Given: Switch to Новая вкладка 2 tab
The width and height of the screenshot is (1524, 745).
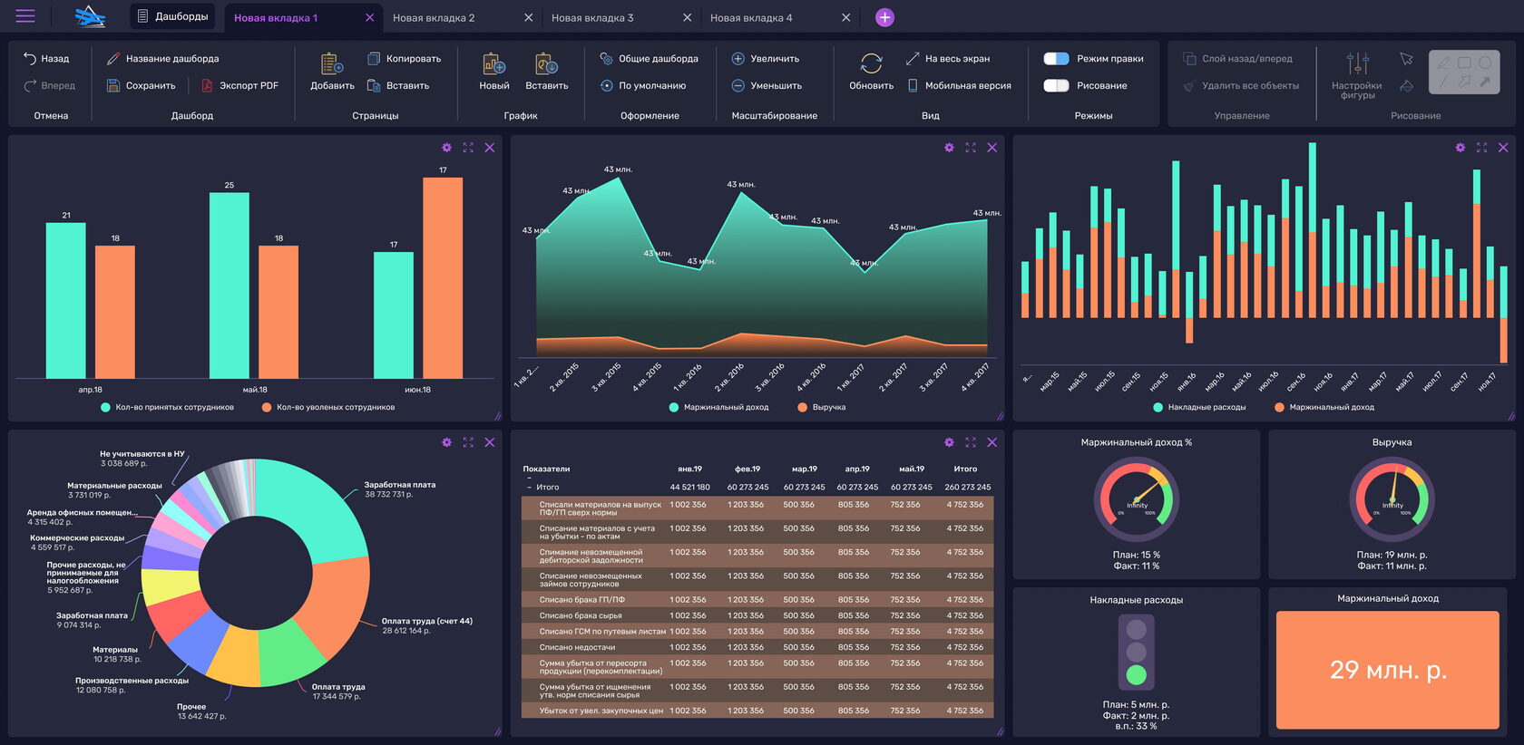Looking at the screenshot, I should pyautogui.click(x=434, y=18).
